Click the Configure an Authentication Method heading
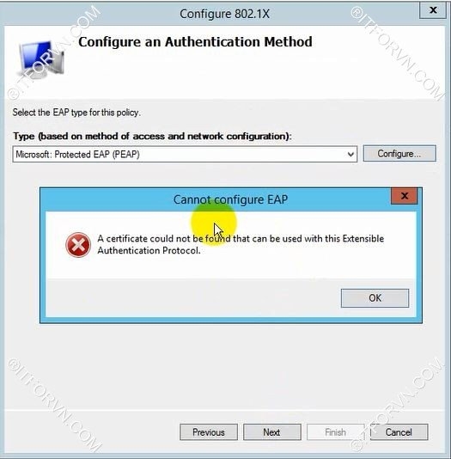451x459 pixels. click(195, 41)
